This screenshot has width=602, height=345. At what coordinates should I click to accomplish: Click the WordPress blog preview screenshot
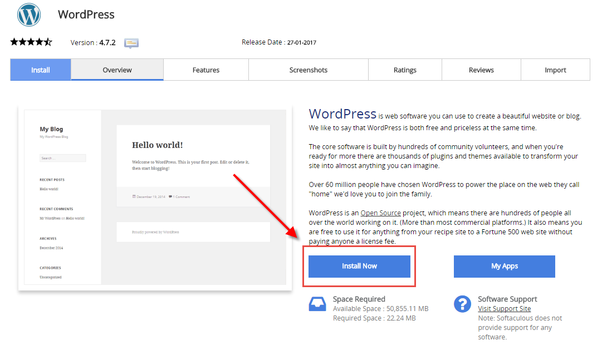pos(155,197)
